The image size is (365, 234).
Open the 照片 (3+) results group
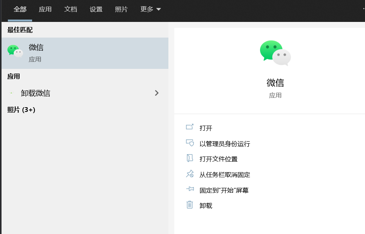pos(21,110)
